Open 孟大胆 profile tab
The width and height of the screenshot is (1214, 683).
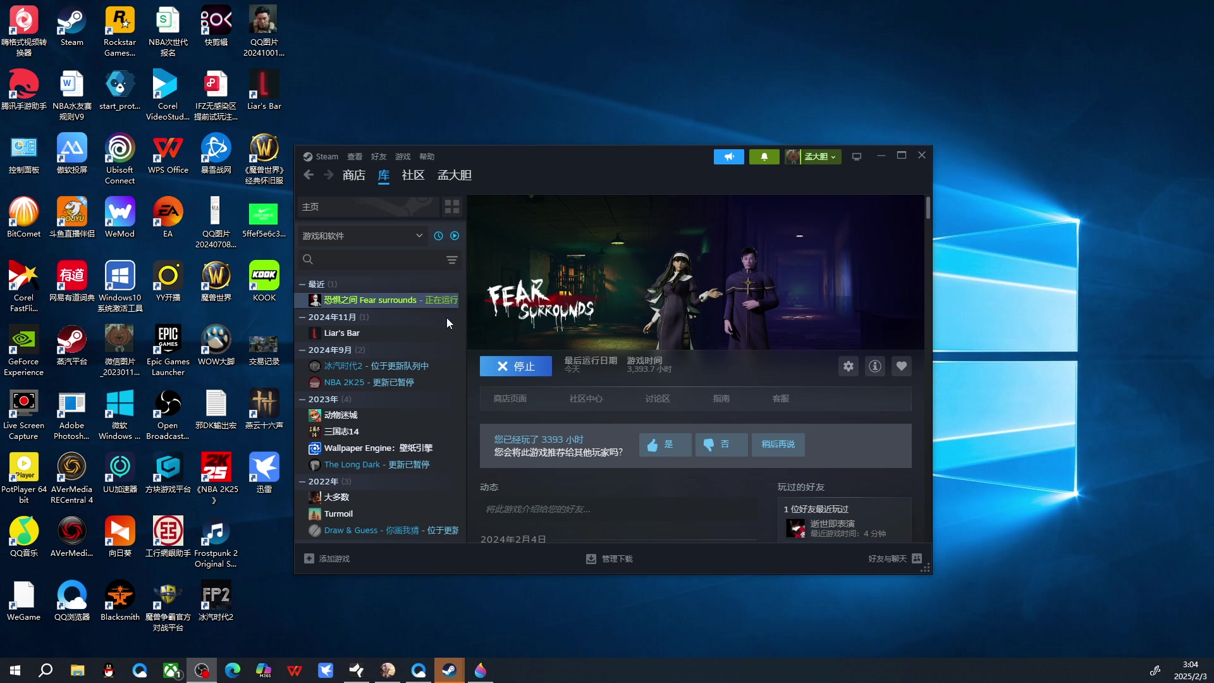pos(455,175)
